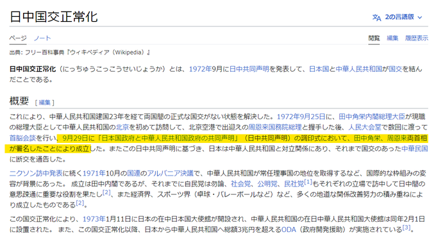Open the 1972年 link in intro sentence

201,69
